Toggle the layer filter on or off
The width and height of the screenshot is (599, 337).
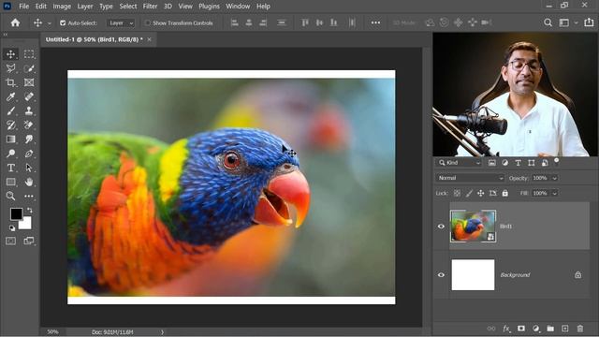pos(557,160)
